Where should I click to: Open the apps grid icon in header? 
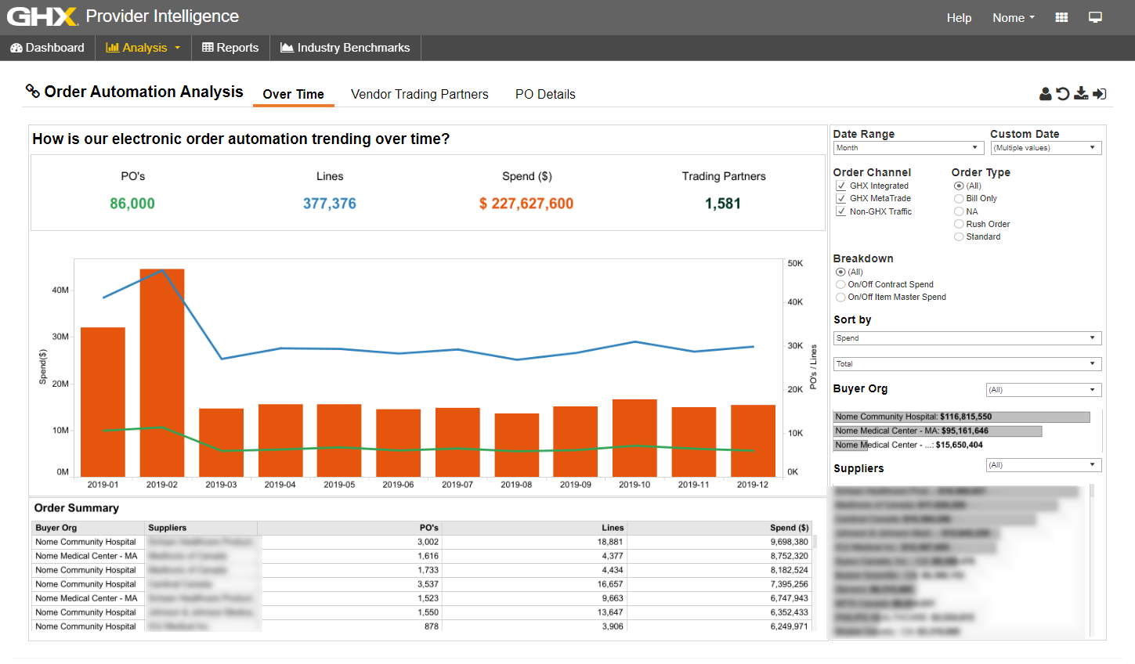(x=1061, y=17)
